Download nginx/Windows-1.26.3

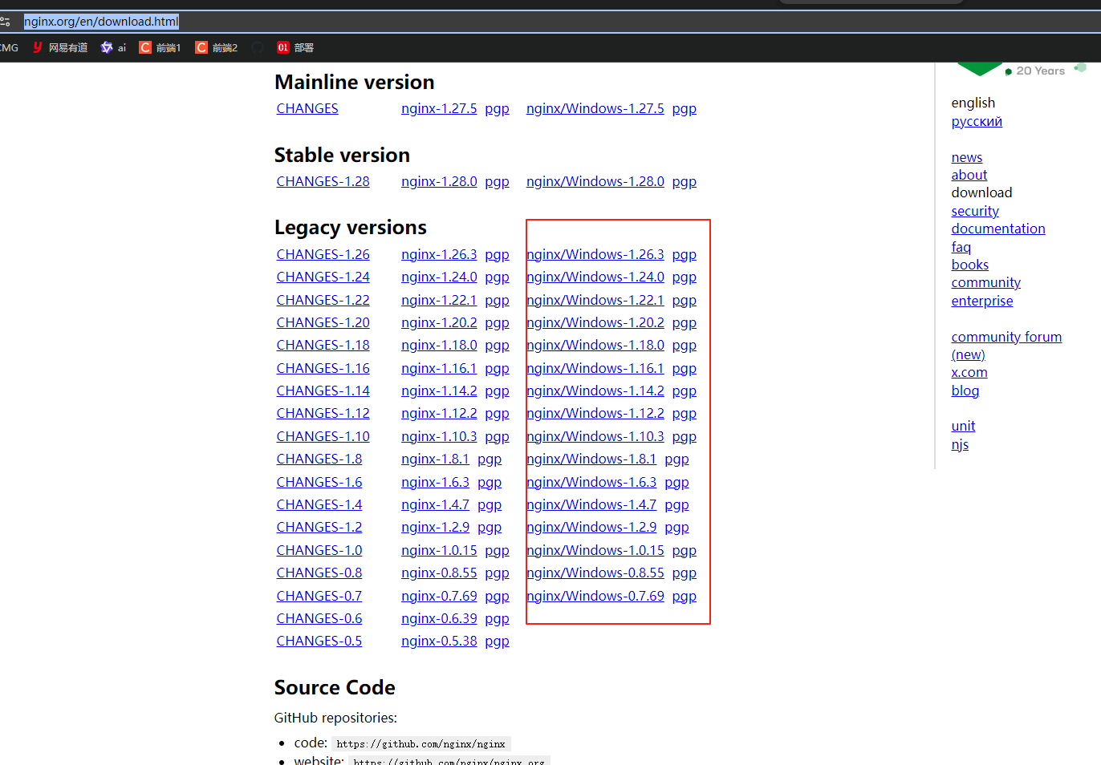pos(595,254)
